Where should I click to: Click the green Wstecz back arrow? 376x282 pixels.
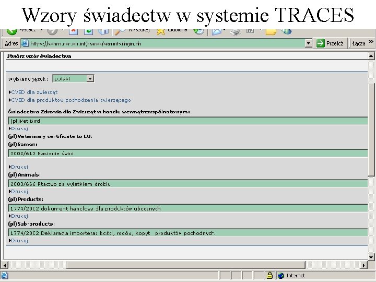11,32
